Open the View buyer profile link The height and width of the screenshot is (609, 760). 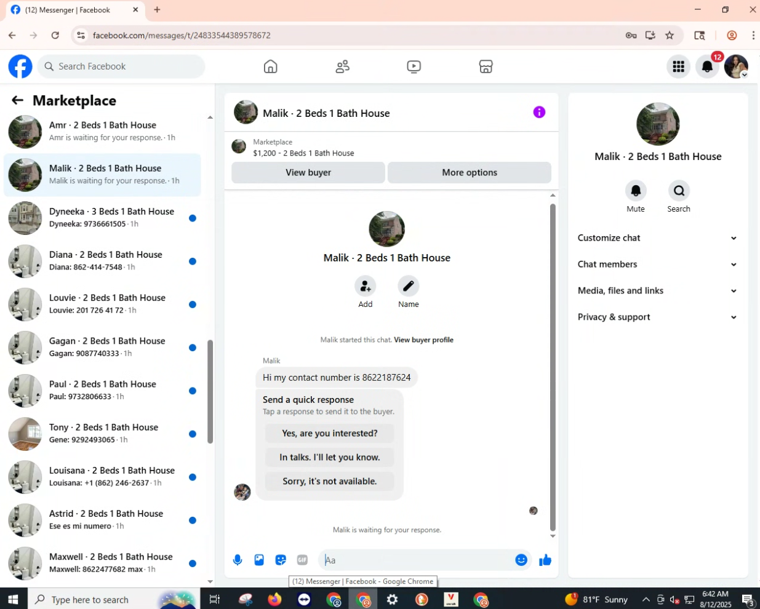pyautogui.click(x=423, y=340)
